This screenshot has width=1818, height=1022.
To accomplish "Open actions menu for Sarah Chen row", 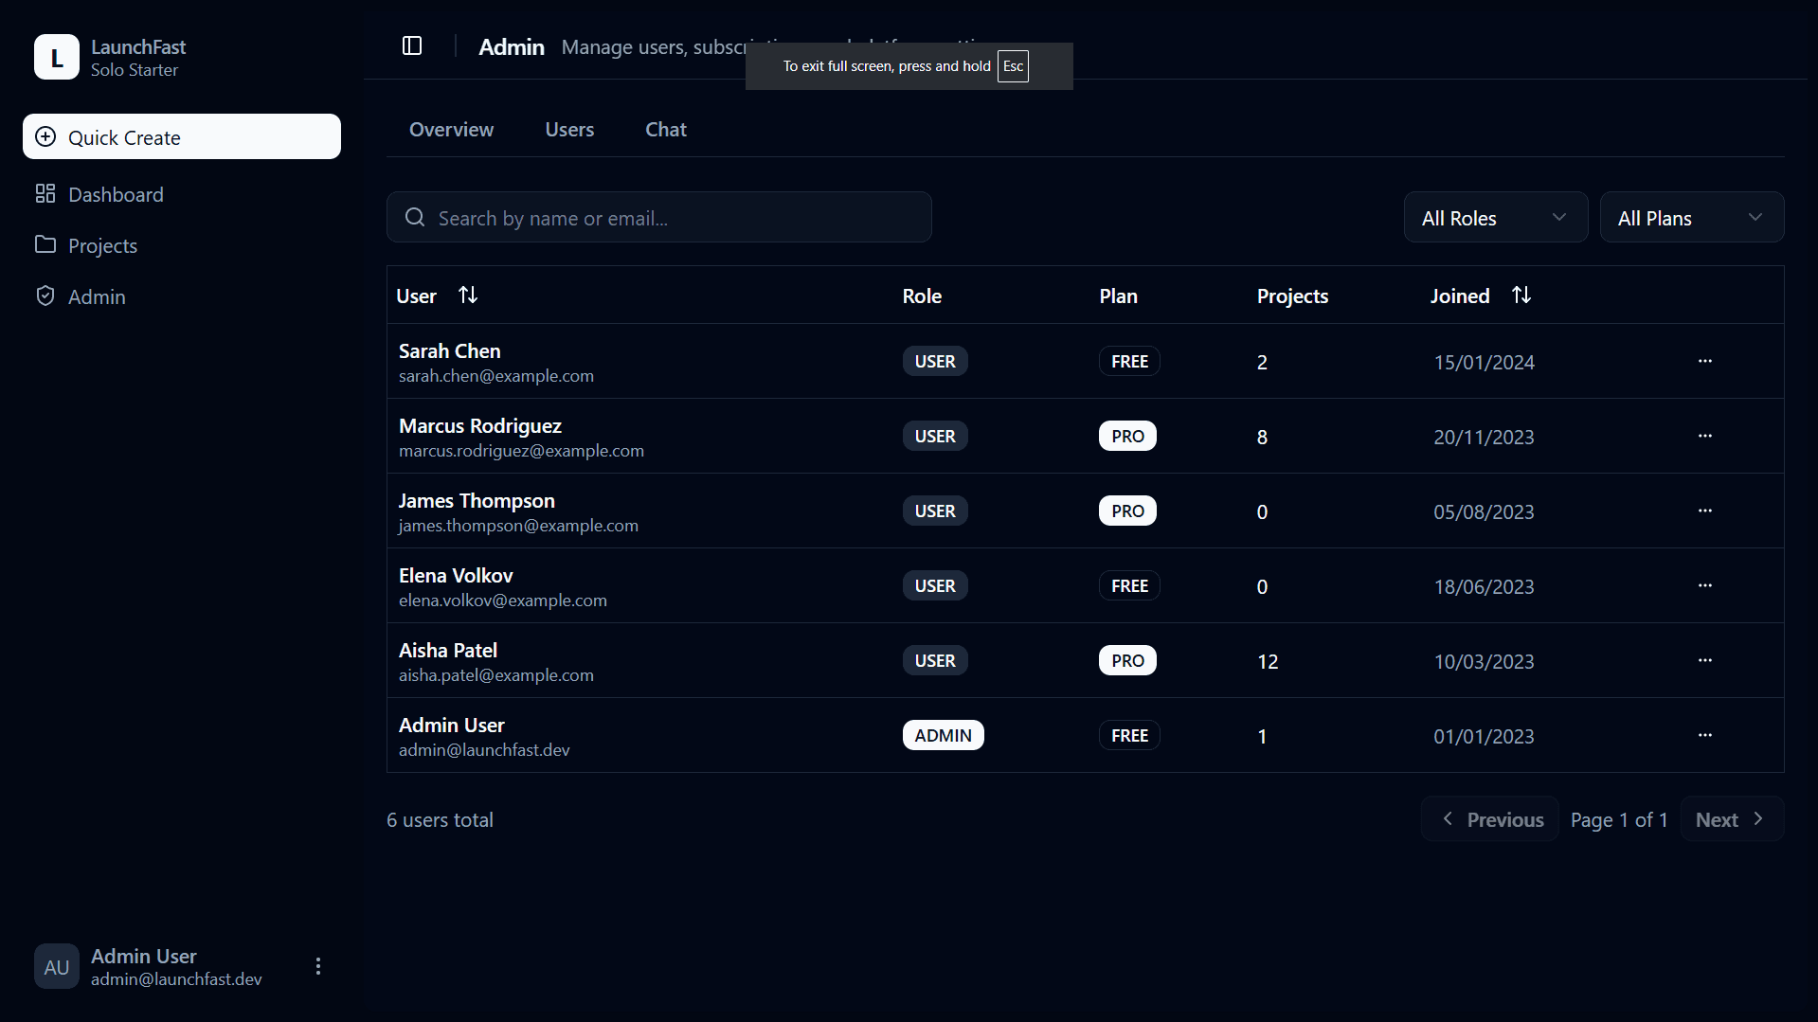I will (1705, 361).
